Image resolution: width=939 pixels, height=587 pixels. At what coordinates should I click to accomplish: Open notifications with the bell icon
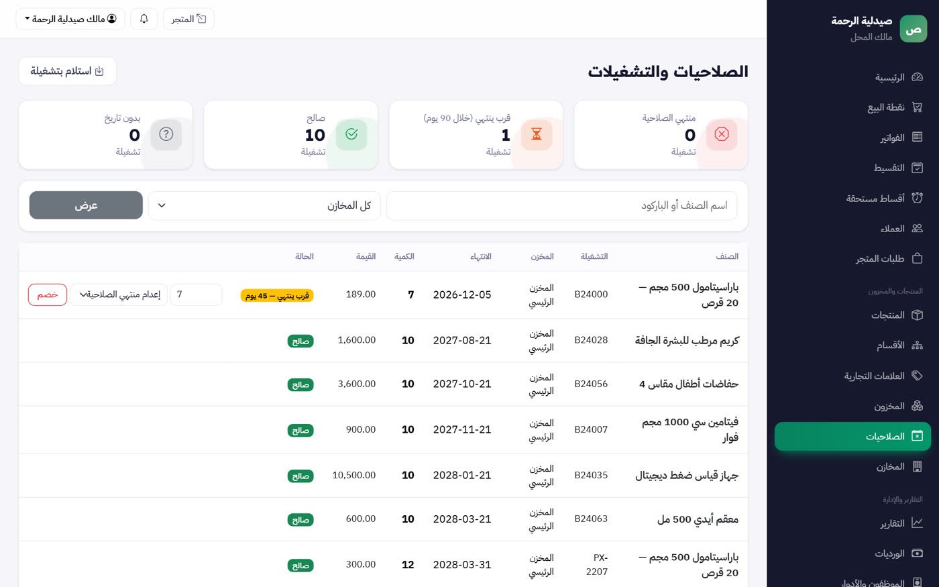pyautogui.click(x=144, y=19)
